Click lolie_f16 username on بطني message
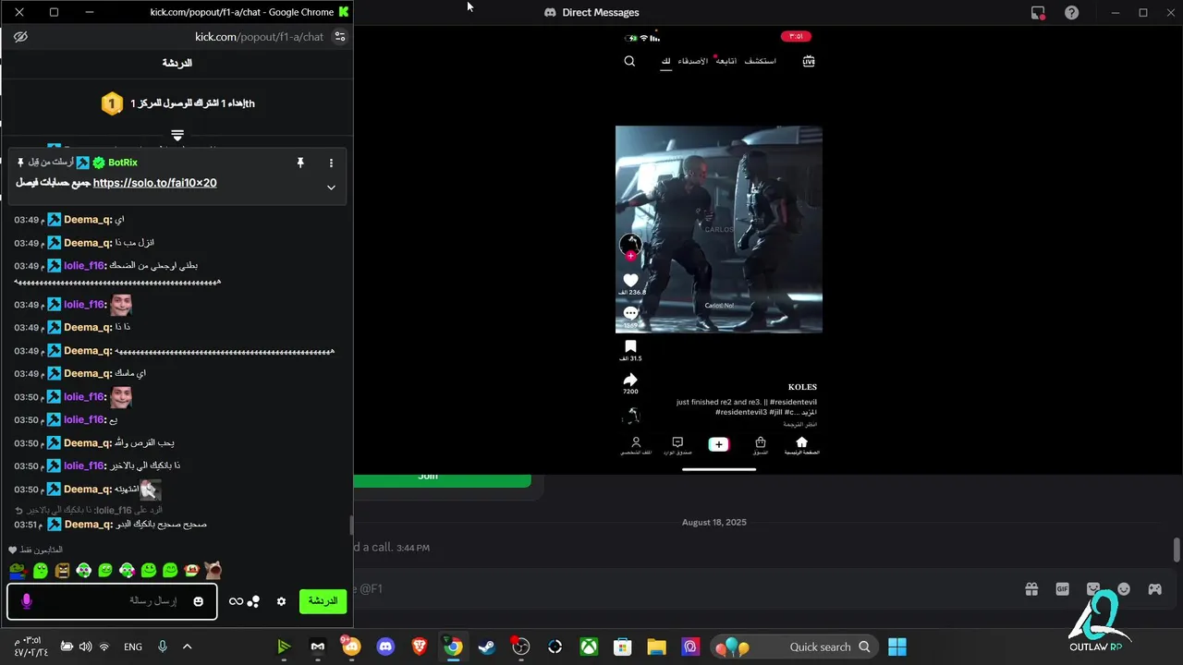This screenshot has width=1183, height=665. coord(83,266)
